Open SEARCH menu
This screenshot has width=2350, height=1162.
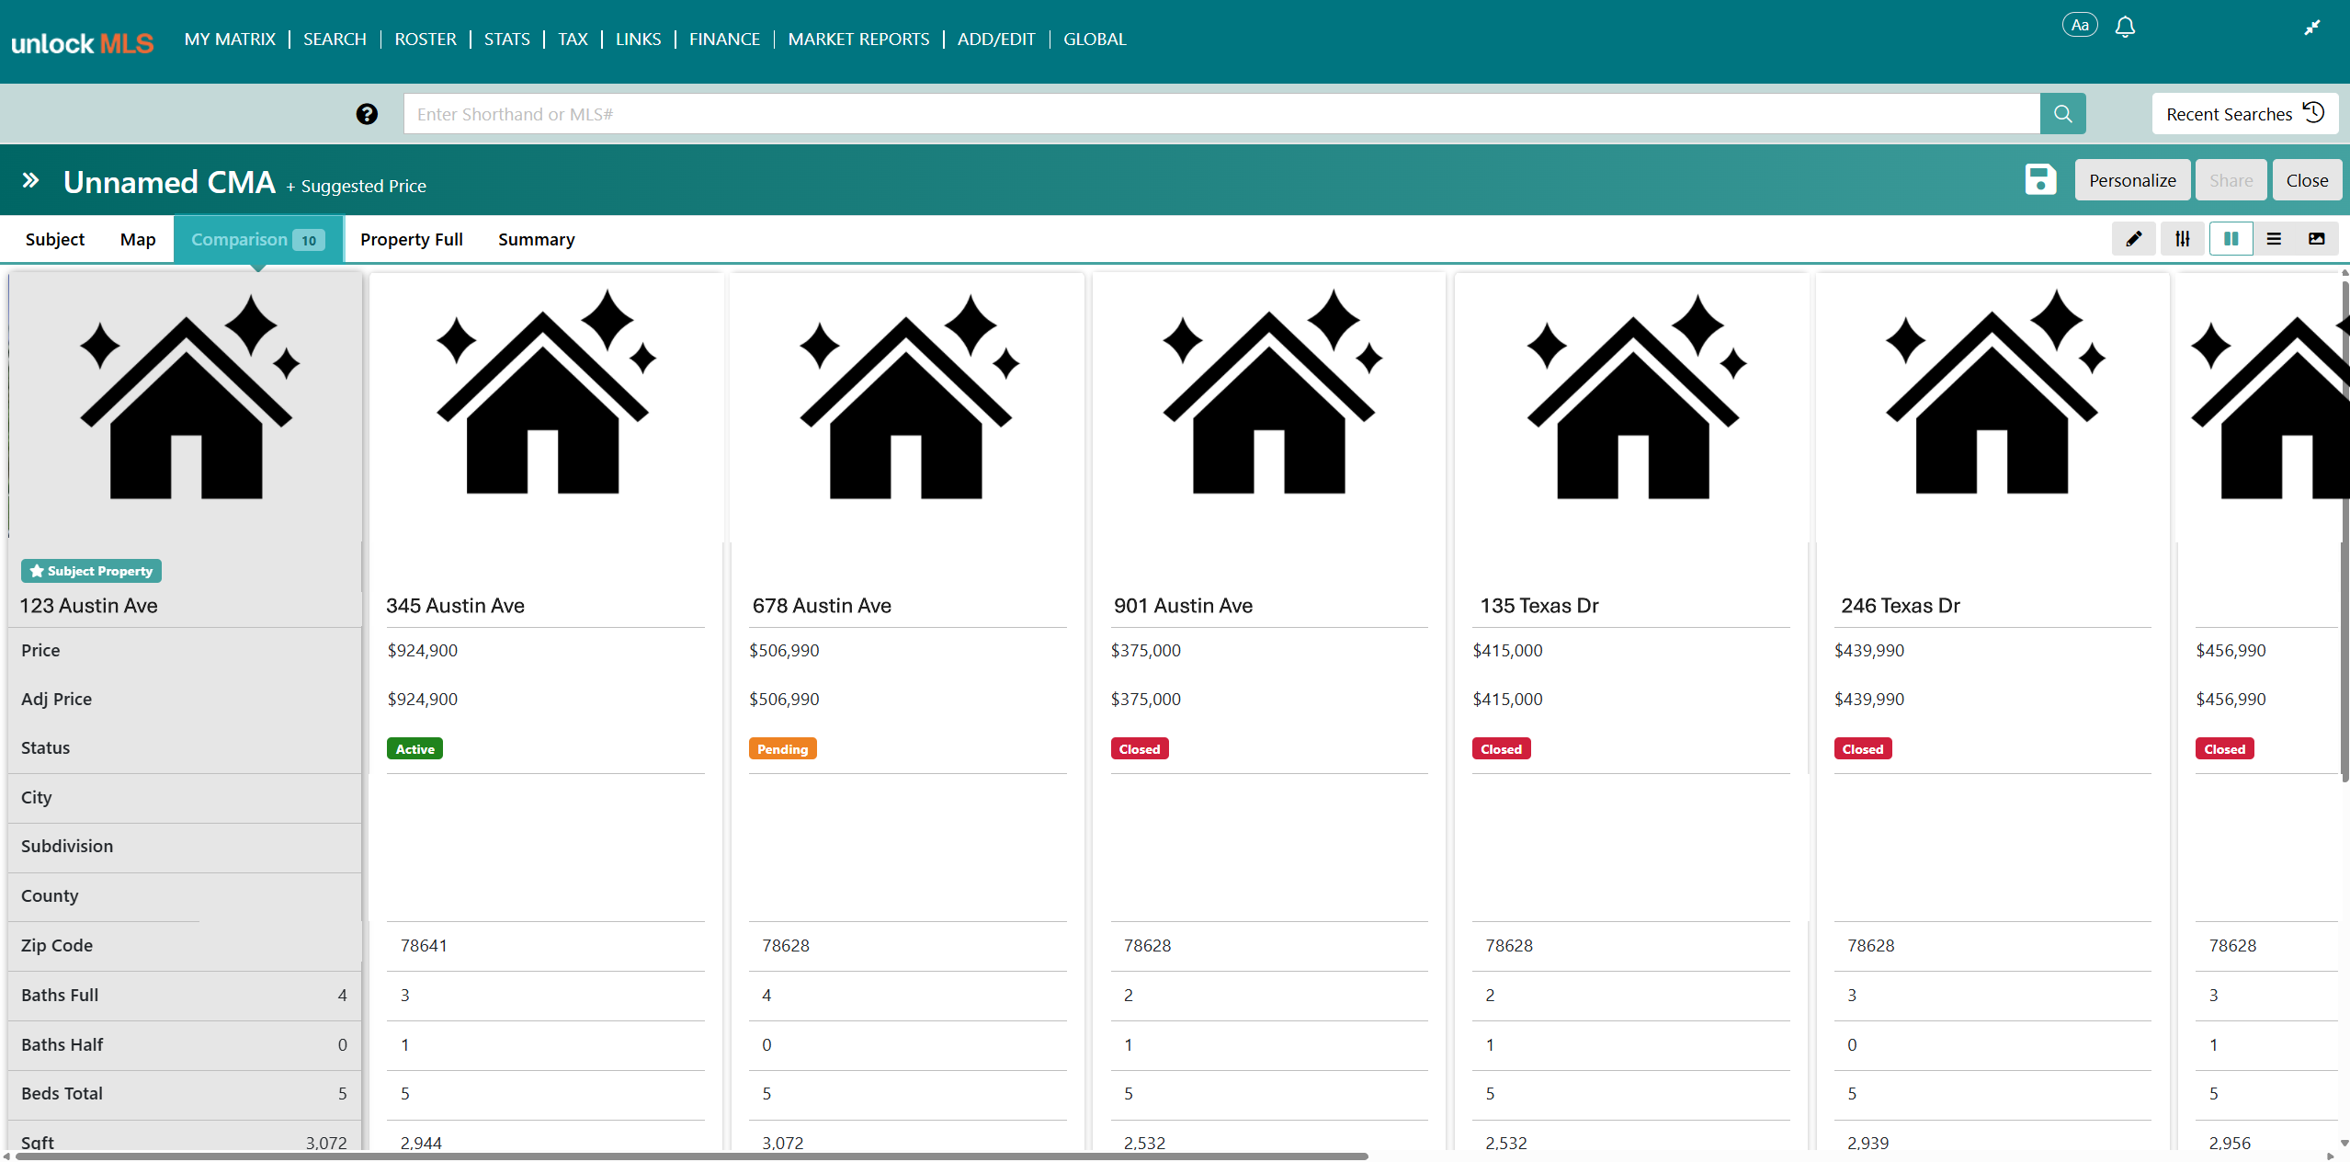335,39
